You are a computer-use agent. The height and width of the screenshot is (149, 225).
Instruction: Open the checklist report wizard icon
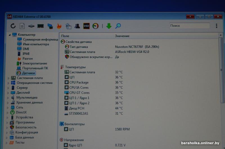[x=68, y=26]
